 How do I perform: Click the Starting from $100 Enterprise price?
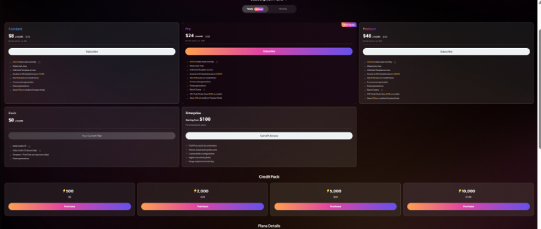coord(198,120)
